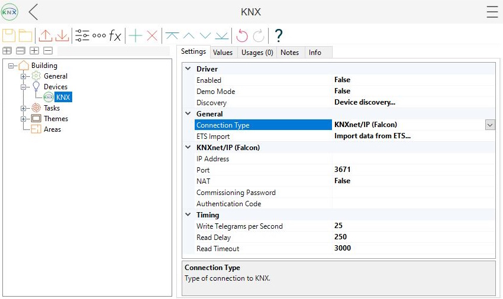Image resolution: width=503 pixels, height=299 pixels.
Task: Click the Save project toolbar icon
Action: click(x=9, y=35)
